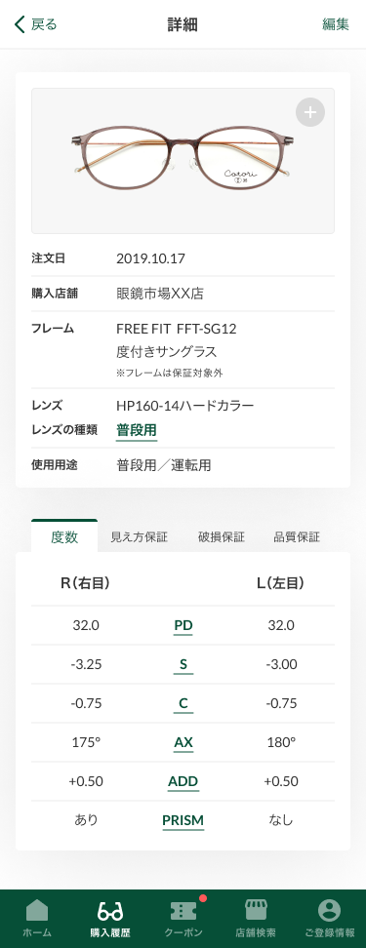Switch to the 見え方保証 tab
The image size is (366, 948).
pos(139,536)
